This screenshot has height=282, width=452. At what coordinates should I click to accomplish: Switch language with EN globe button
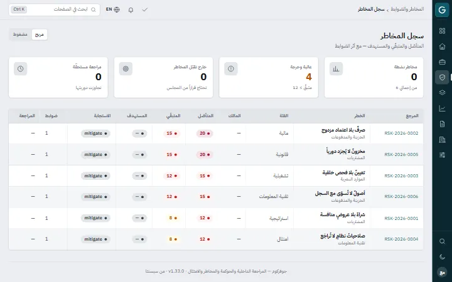click(113, 9)
